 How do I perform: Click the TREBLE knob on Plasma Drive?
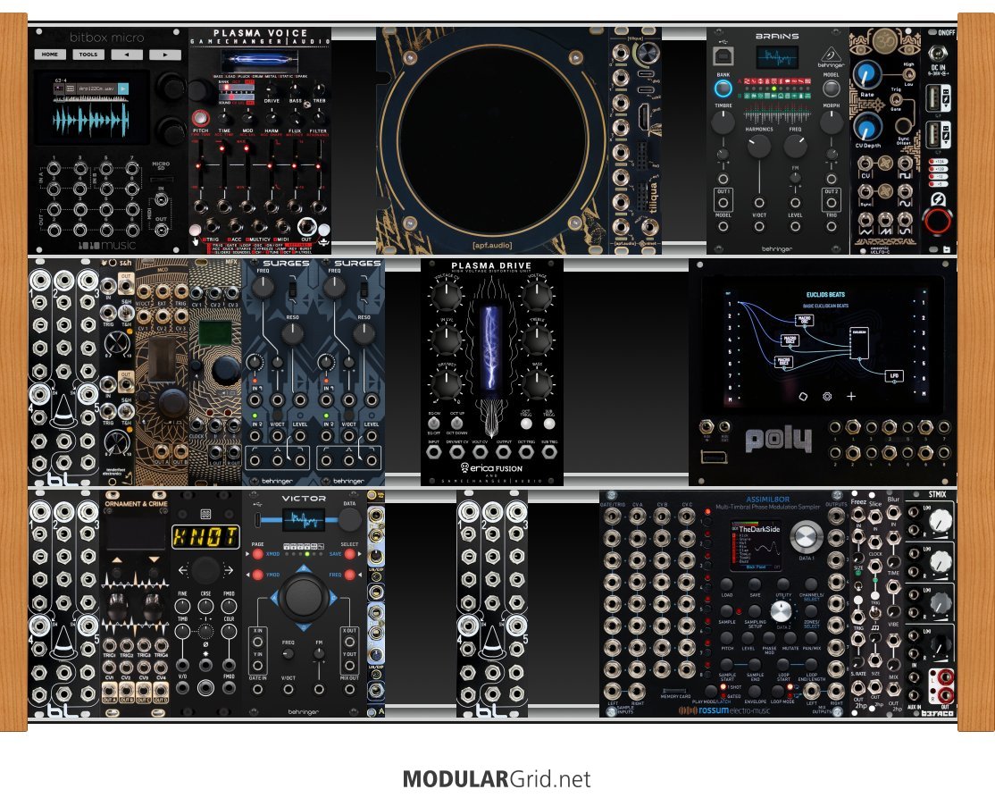pyautogui.click(x=537, y=340)
